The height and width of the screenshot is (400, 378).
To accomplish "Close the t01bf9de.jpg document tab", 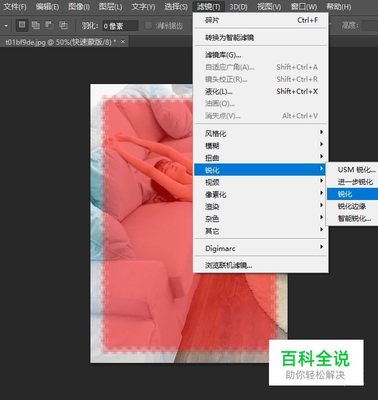I will pos(123,41).
